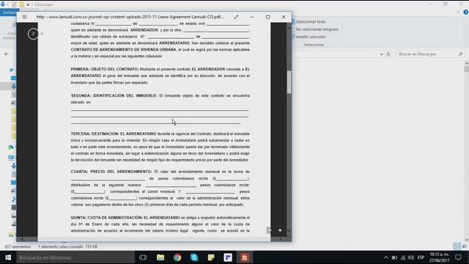Open the Archivo tab in File Explorer
The width and height of the screenshot is (469, 264).
pyautogui.click(x=9, y=12)
